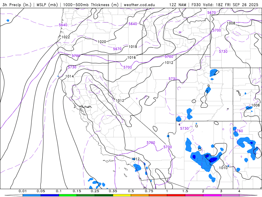Click the legend value 4
The width and height of the screenshot is (262, 197).
tap(239, 191)
